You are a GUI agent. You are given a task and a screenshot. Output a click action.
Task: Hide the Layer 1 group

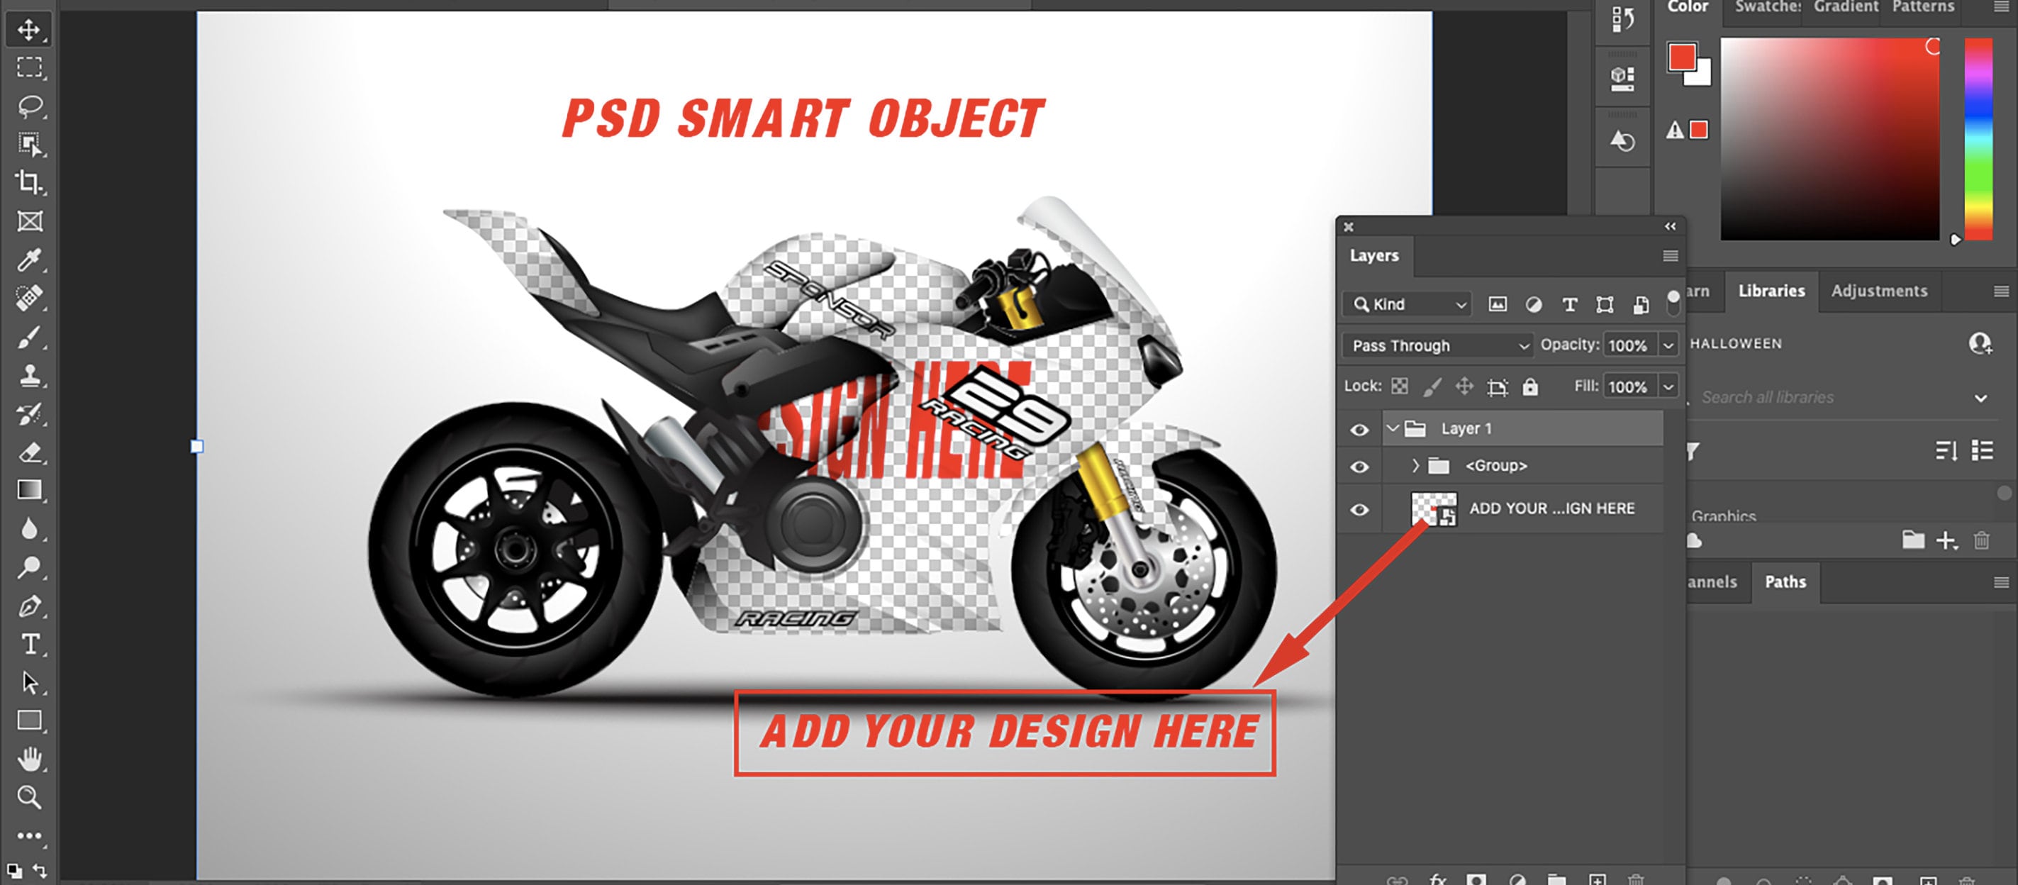coord(1359,428)
